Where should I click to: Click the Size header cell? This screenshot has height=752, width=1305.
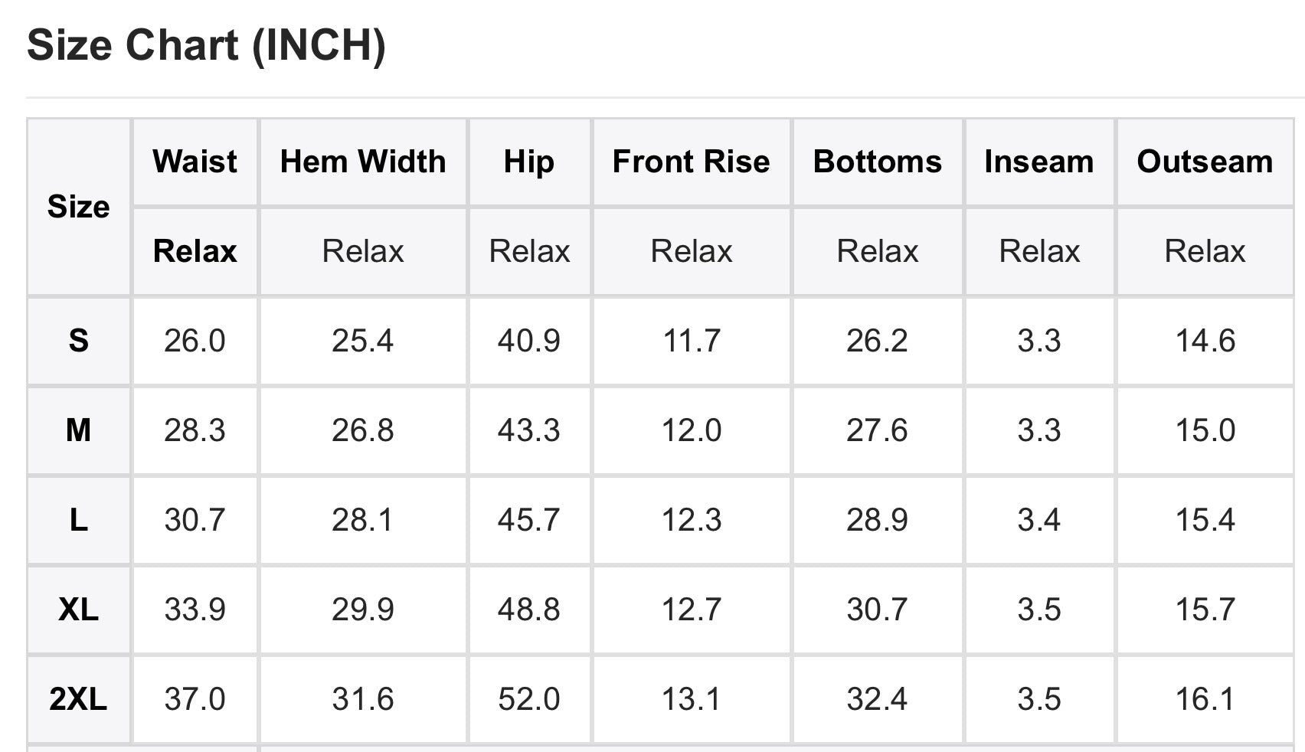pos(78,207)
